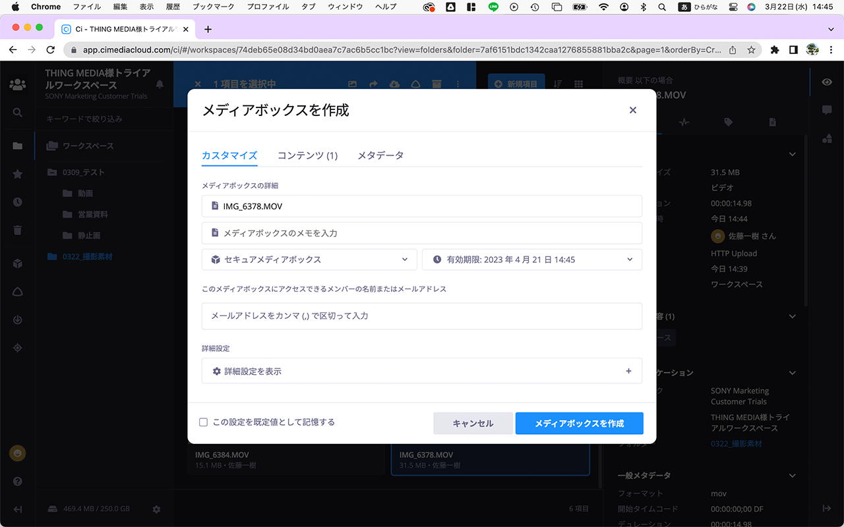Click the storage settings gear icon

tap(156, 509)
